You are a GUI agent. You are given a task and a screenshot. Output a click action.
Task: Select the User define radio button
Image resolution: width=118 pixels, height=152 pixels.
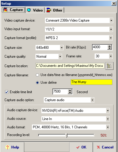click(x=37, y=83)
